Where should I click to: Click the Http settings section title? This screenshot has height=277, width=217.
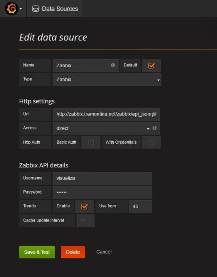[37, 101]
